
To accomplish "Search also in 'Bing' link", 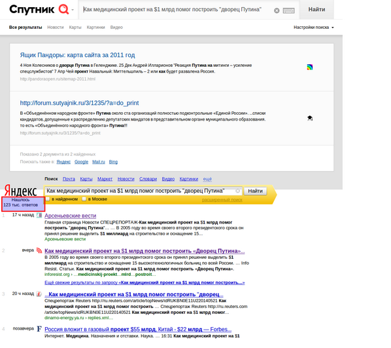I will coord(113,162).
